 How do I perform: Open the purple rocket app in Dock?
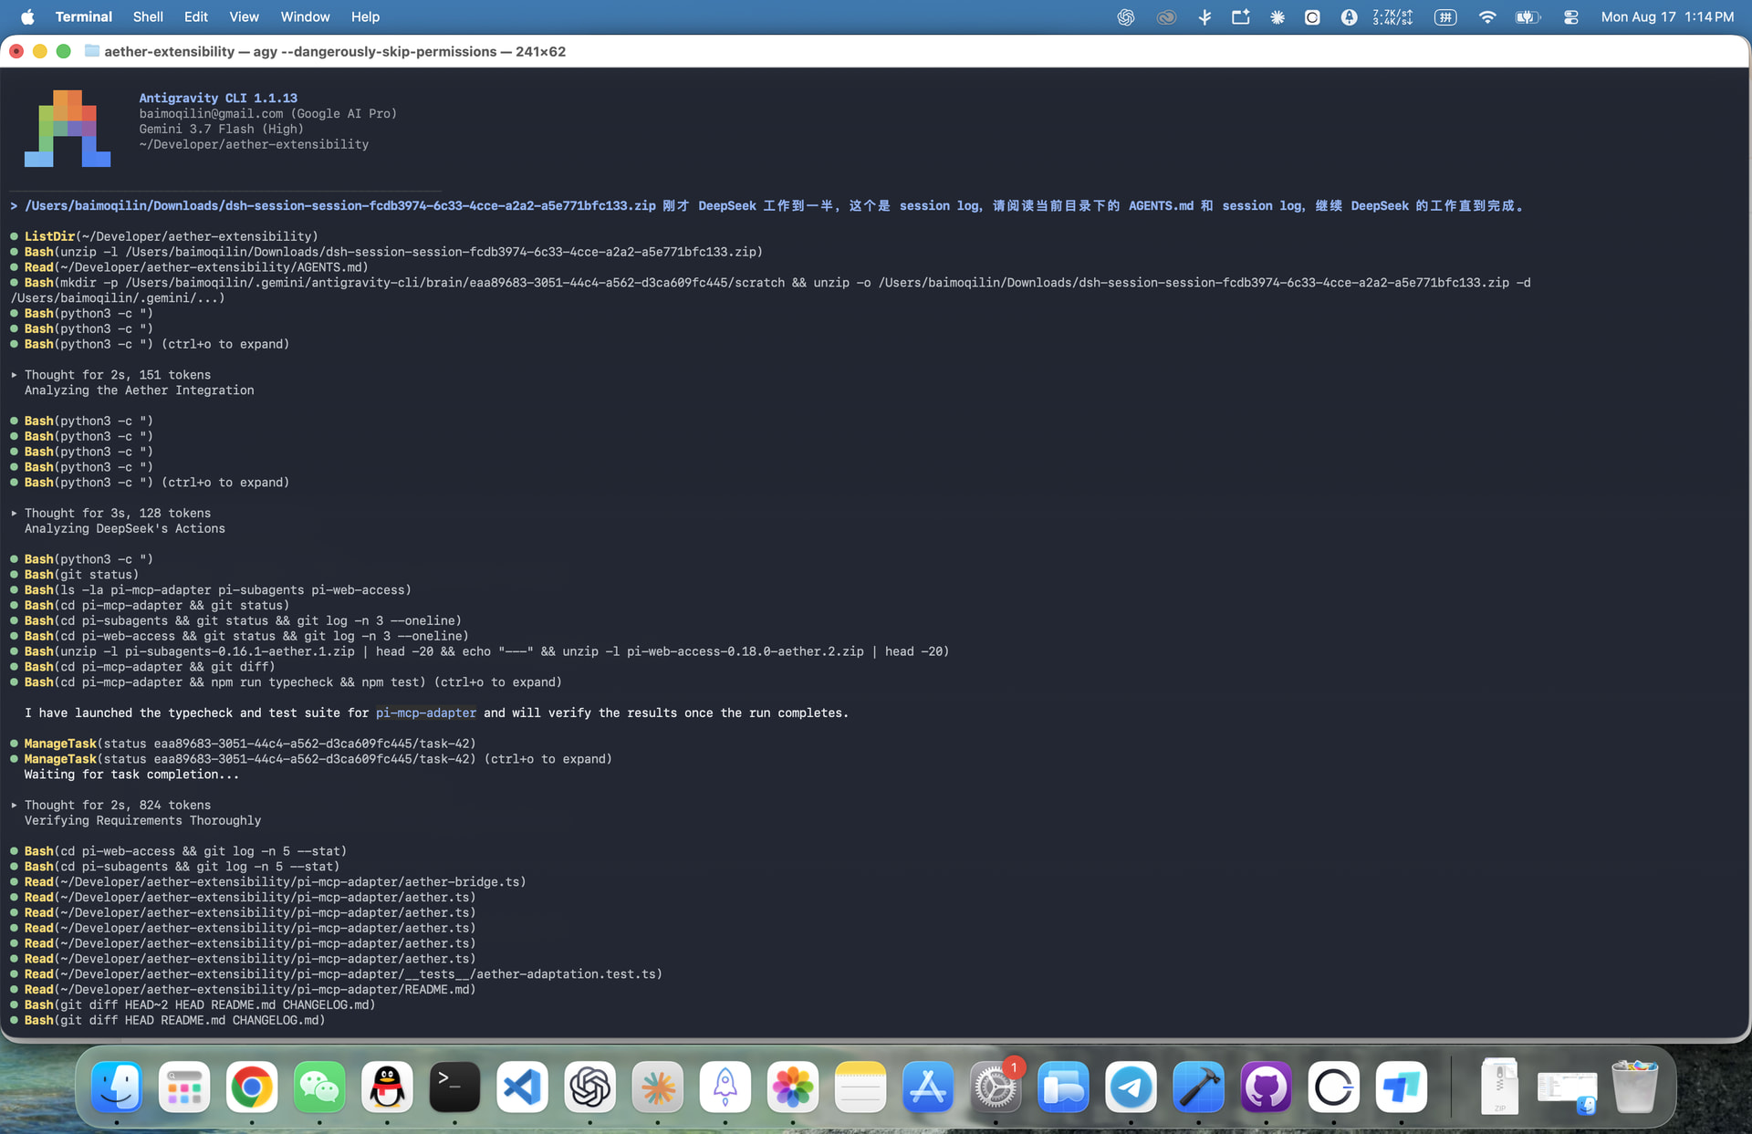[725, 1087]
